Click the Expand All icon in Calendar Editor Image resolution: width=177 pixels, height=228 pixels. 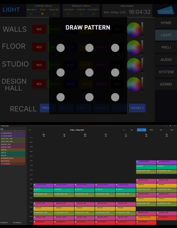point(2,223)
